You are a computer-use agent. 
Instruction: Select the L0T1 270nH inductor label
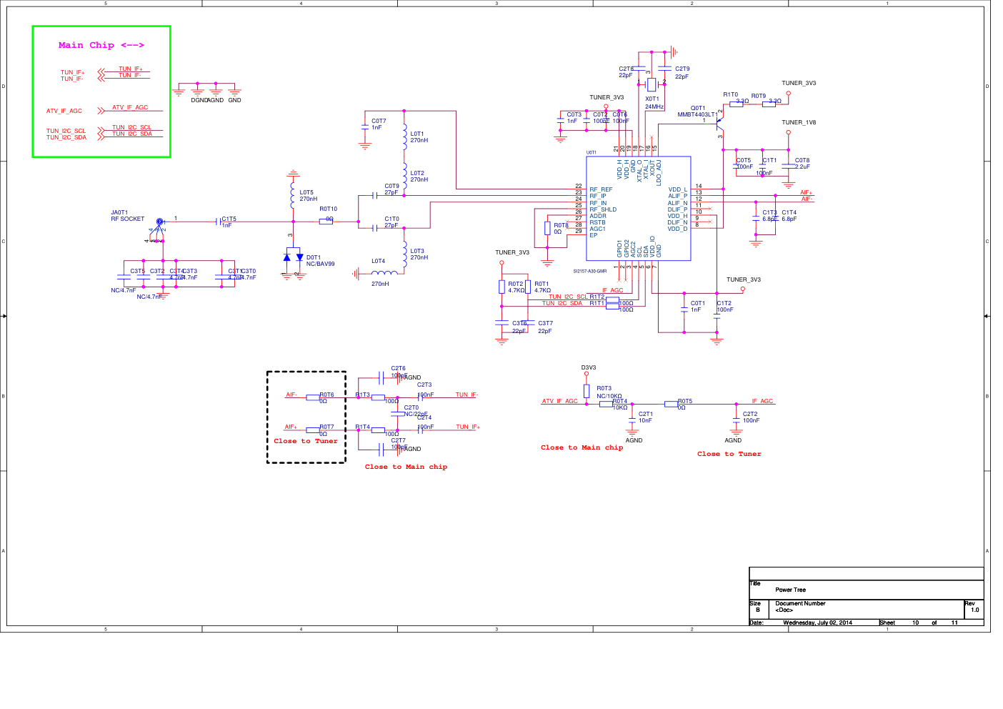click(x=419, y=137)
